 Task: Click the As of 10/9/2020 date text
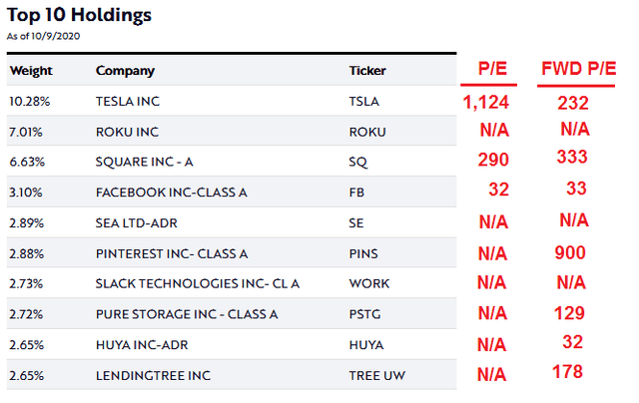tap(43, 36)
